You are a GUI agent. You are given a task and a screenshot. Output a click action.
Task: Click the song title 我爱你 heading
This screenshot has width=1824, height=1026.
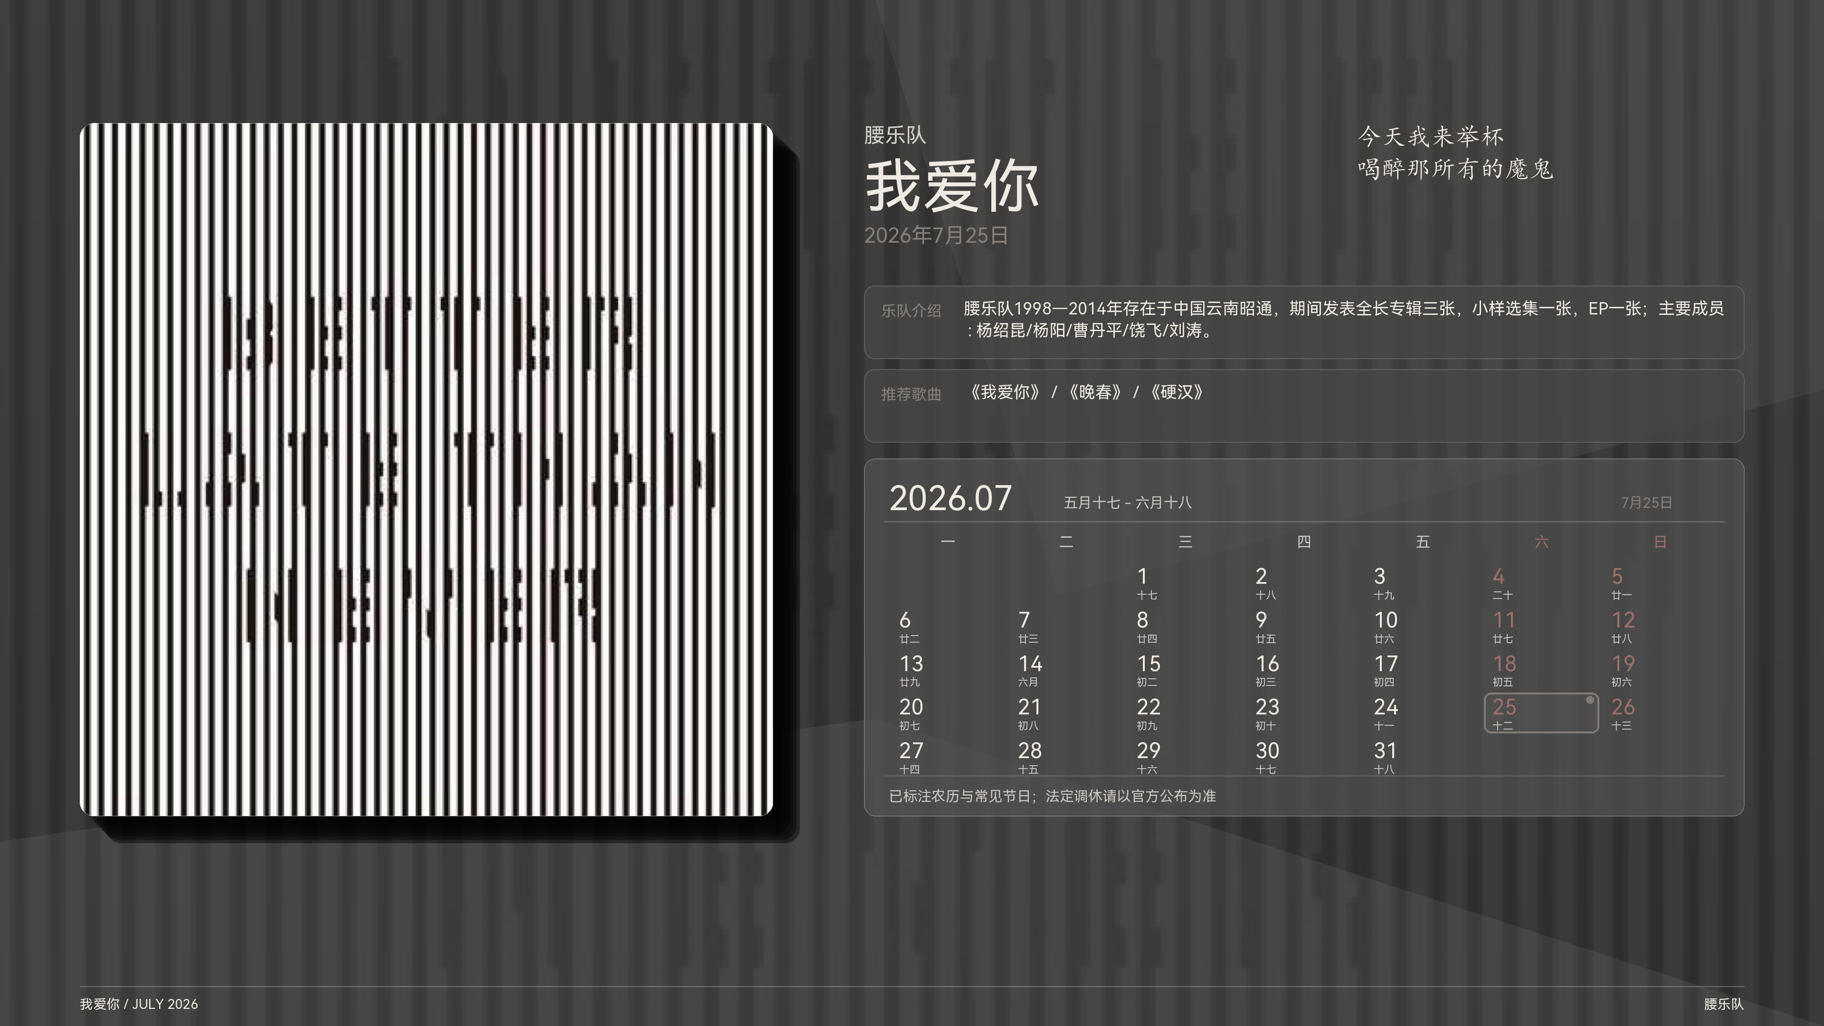951,186
